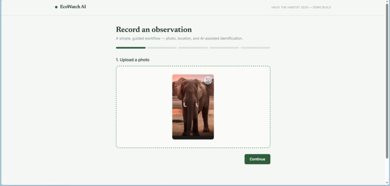Click the "HACK THE HABITAT 2026 — DEMO BUILD" text
Image resolution: width=390 pixels, height=186 pixels.
301,7
